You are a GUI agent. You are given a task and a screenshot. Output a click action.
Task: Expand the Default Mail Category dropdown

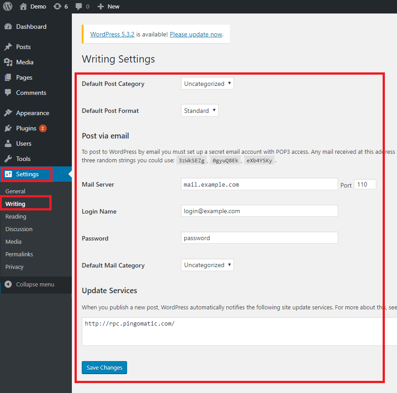[x=207, y=265]
